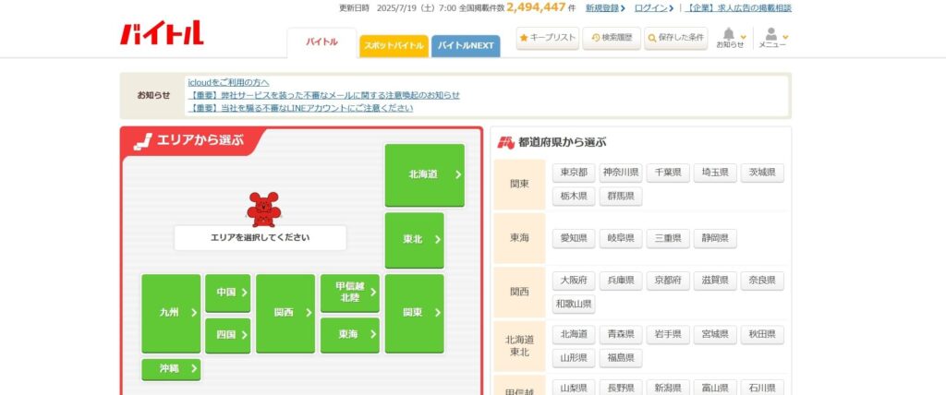
Task: Choose 茨城県 prefecture
Action: pos(762,173)
